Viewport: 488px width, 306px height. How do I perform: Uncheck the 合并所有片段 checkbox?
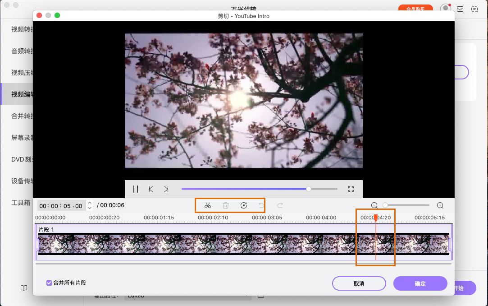[x=49, y=283]
